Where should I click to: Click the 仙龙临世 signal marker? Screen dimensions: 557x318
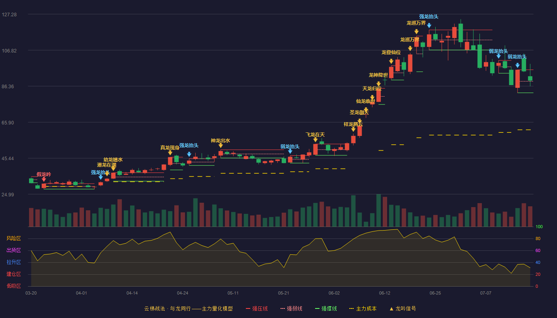366,110
